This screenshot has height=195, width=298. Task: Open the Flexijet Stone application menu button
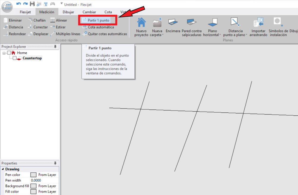[x=7, y=7]
